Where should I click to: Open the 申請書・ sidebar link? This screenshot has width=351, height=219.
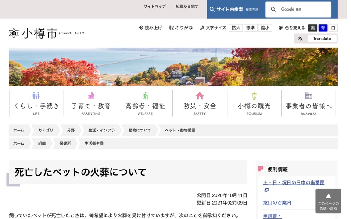click(x=272, y=216)
